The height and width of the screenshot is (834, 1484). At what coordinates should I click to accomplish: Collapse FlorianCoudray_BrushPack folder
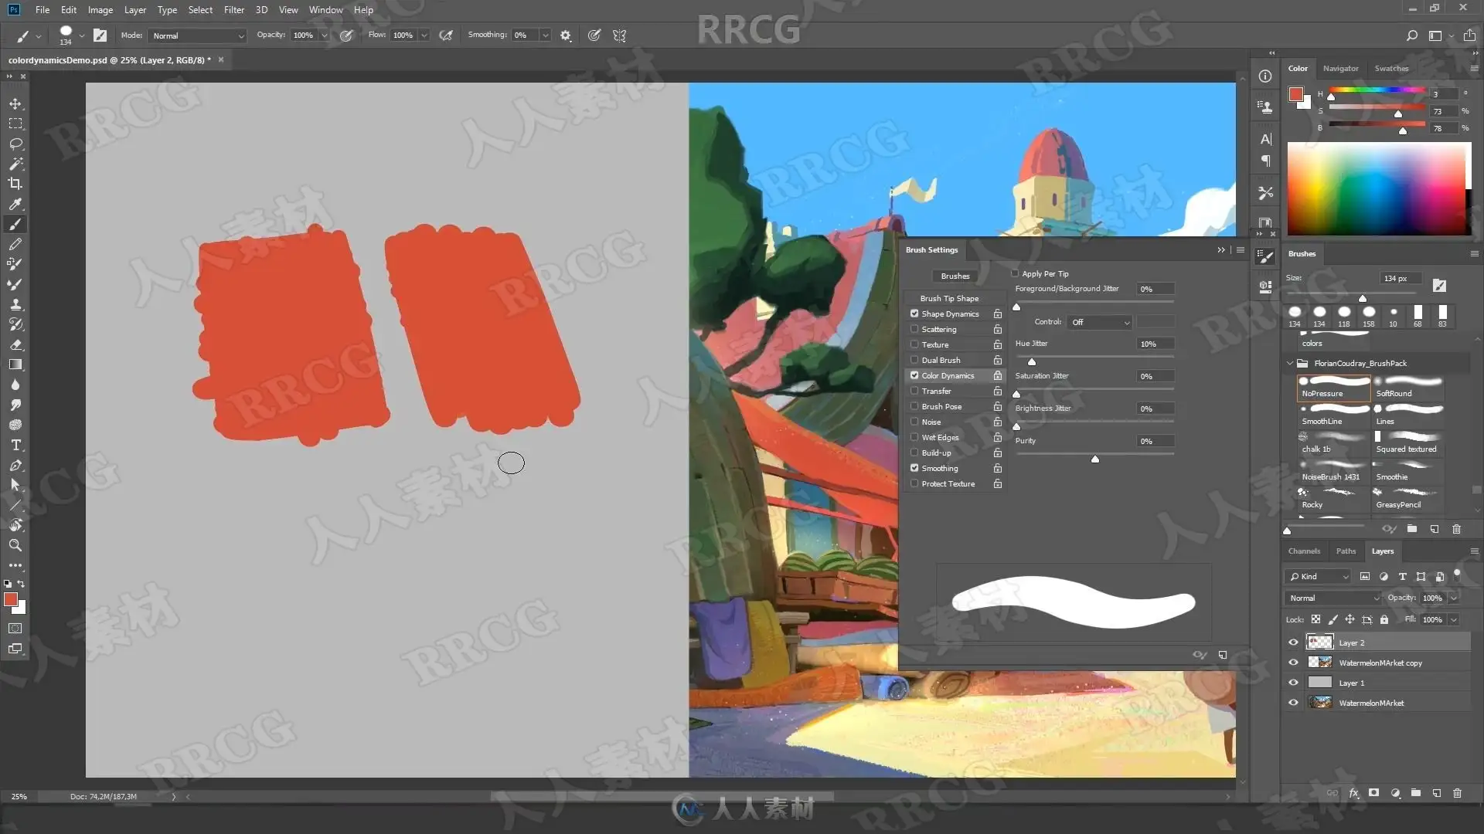click(x=1290, y=363)
